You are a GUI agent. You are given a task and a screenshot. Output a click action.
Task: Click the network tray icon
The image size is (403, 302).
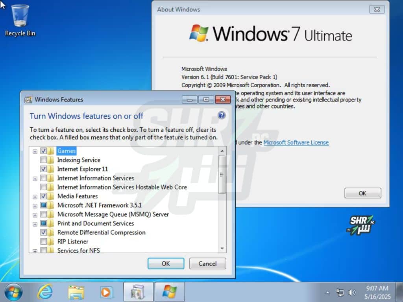coord(340,293)
